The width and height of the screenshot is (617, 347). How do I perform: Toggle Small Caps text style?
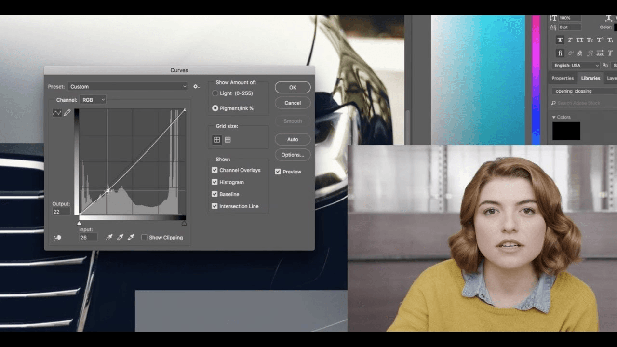click(x=590, y=40)
